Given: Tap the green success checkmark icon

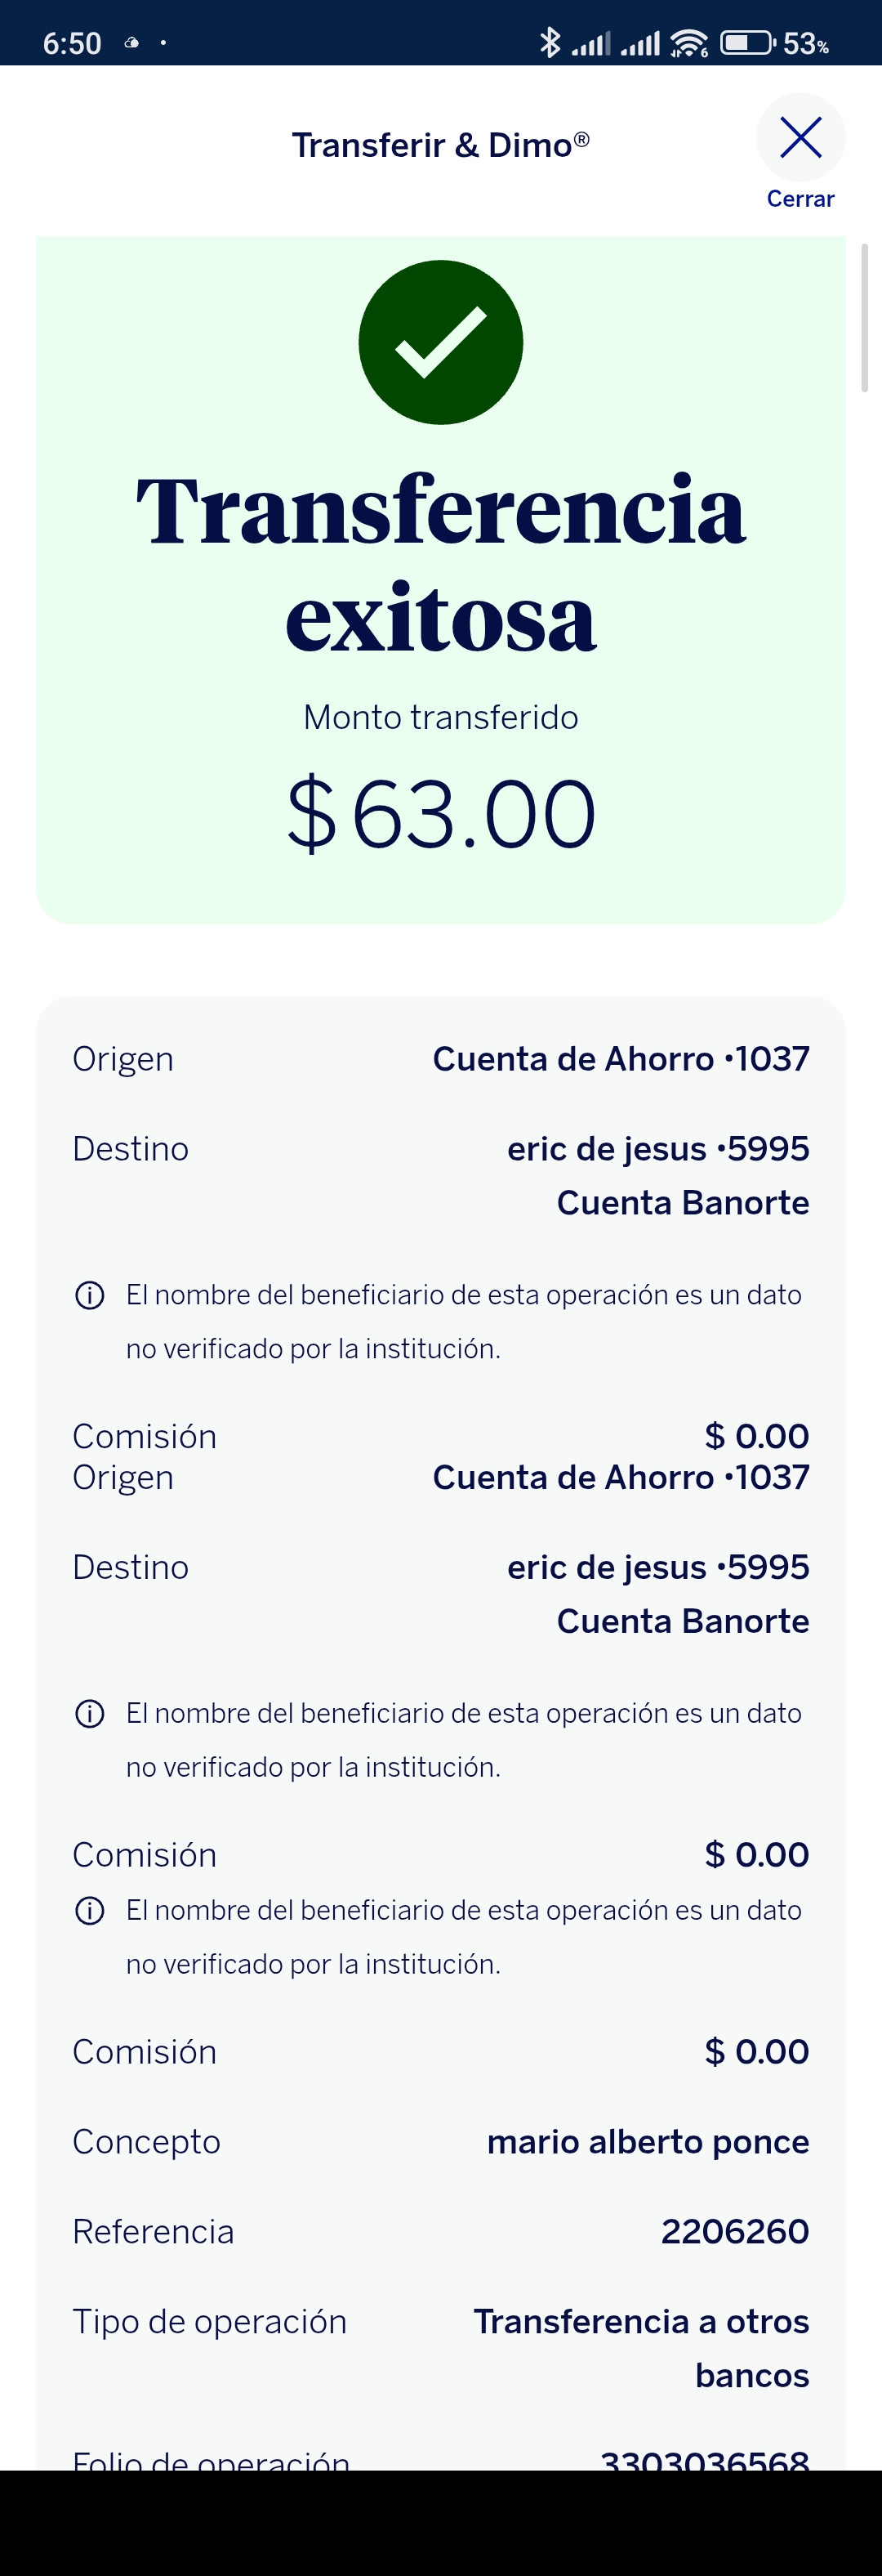Looking at the screenshot, I should pyautogui.click(x=440, y=342).
